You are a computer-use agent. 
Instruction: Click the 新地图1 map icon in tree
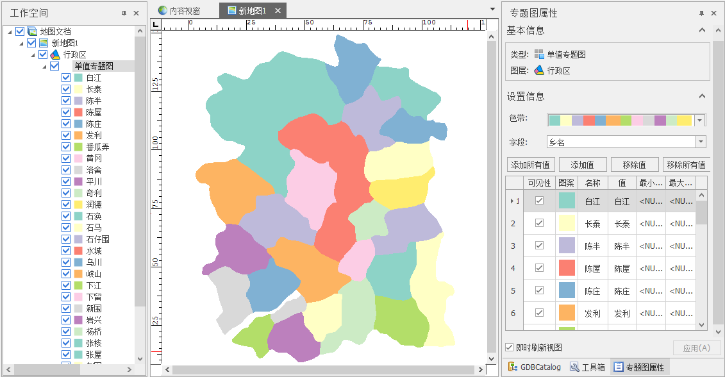tap(44, 43)
